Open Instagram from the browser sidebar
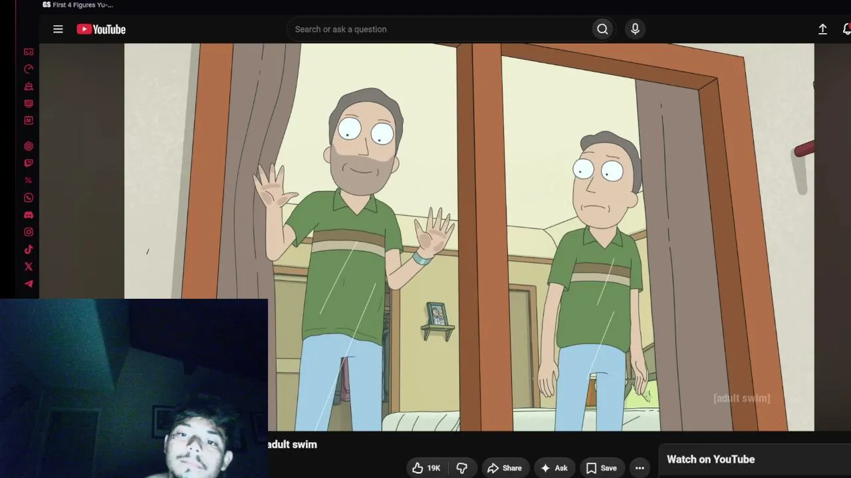 (29, 232)
